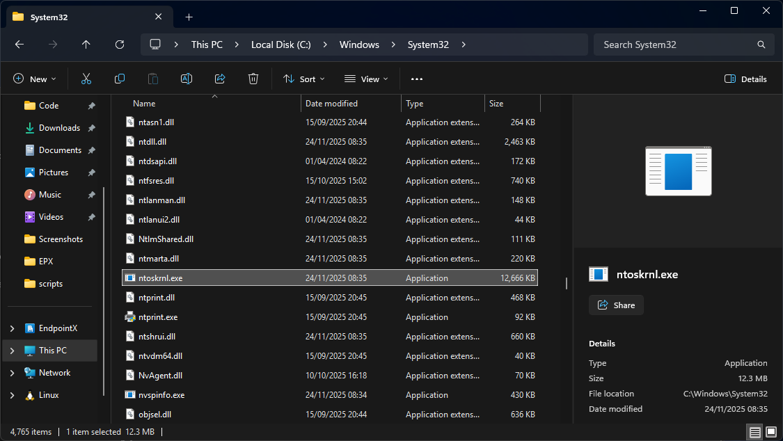Go up one folder level
The width and height of the screenshot is (783, 441).
pos(86,45)
